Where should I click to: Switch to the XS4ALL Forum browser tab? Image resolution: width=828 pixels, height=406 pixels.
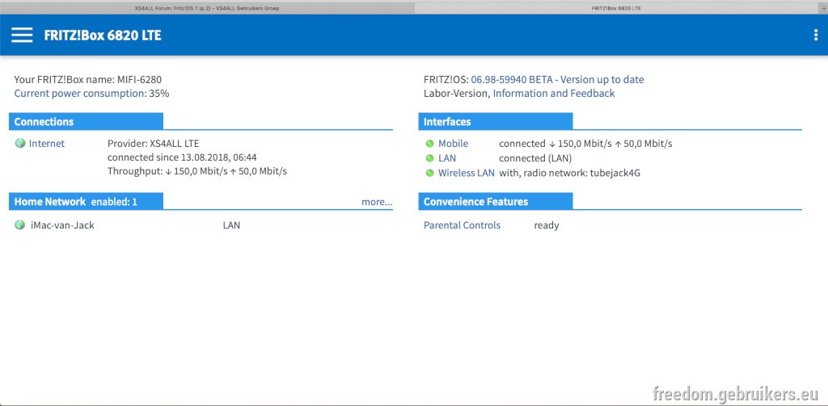pos(207,8)
